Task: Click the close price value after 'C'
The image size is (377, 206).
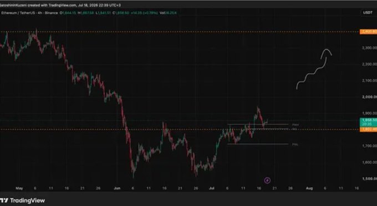Action: point(122,13)
